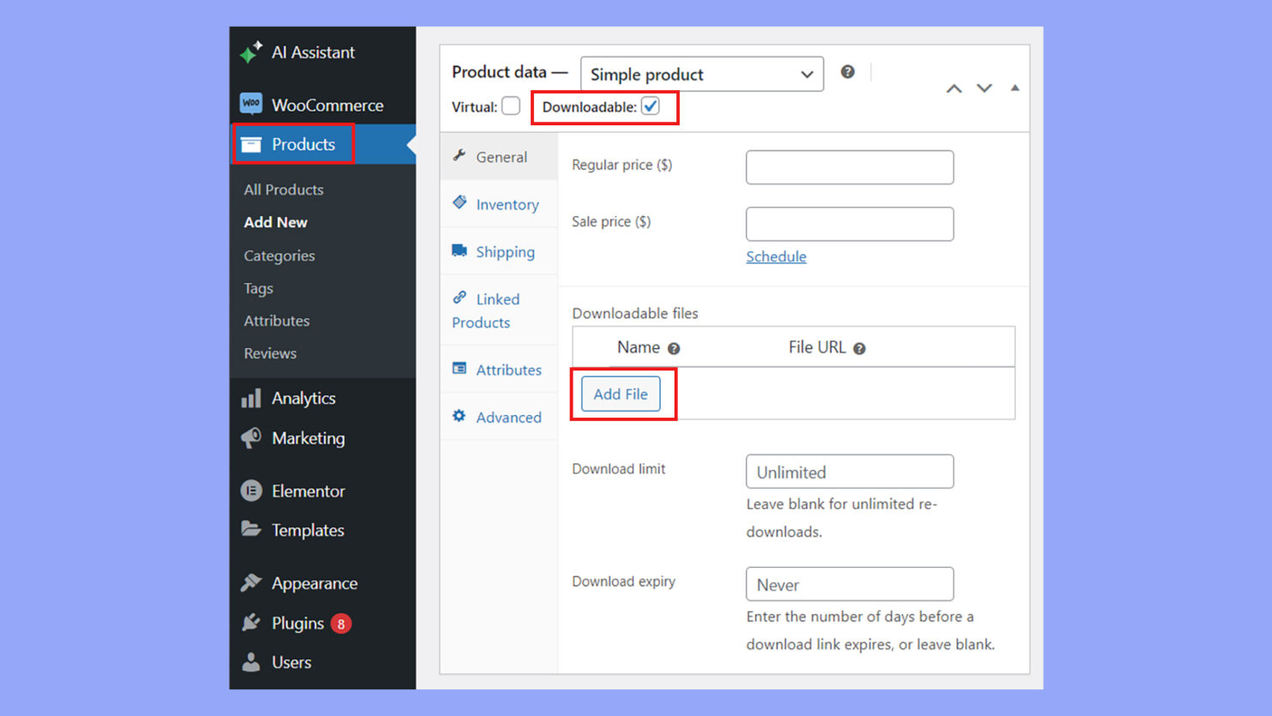
Task: Move Product data panel down with chevron
Action: click(984, 87)
